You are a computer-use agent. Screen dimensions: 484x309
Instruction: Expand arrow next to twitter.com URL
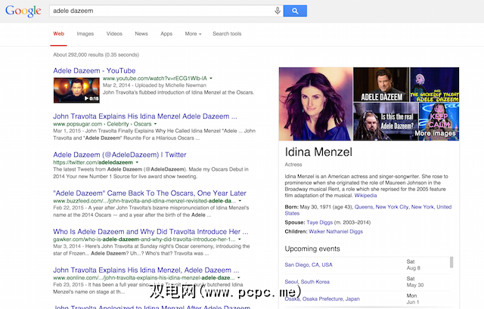point(137,162)
